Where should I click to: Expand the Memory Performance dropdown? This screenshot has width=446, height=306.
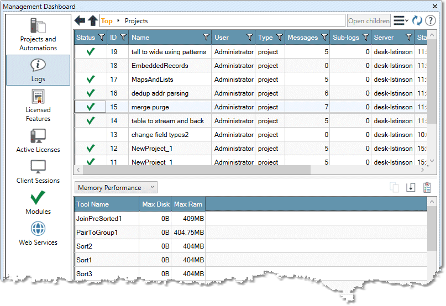point(116,188)
